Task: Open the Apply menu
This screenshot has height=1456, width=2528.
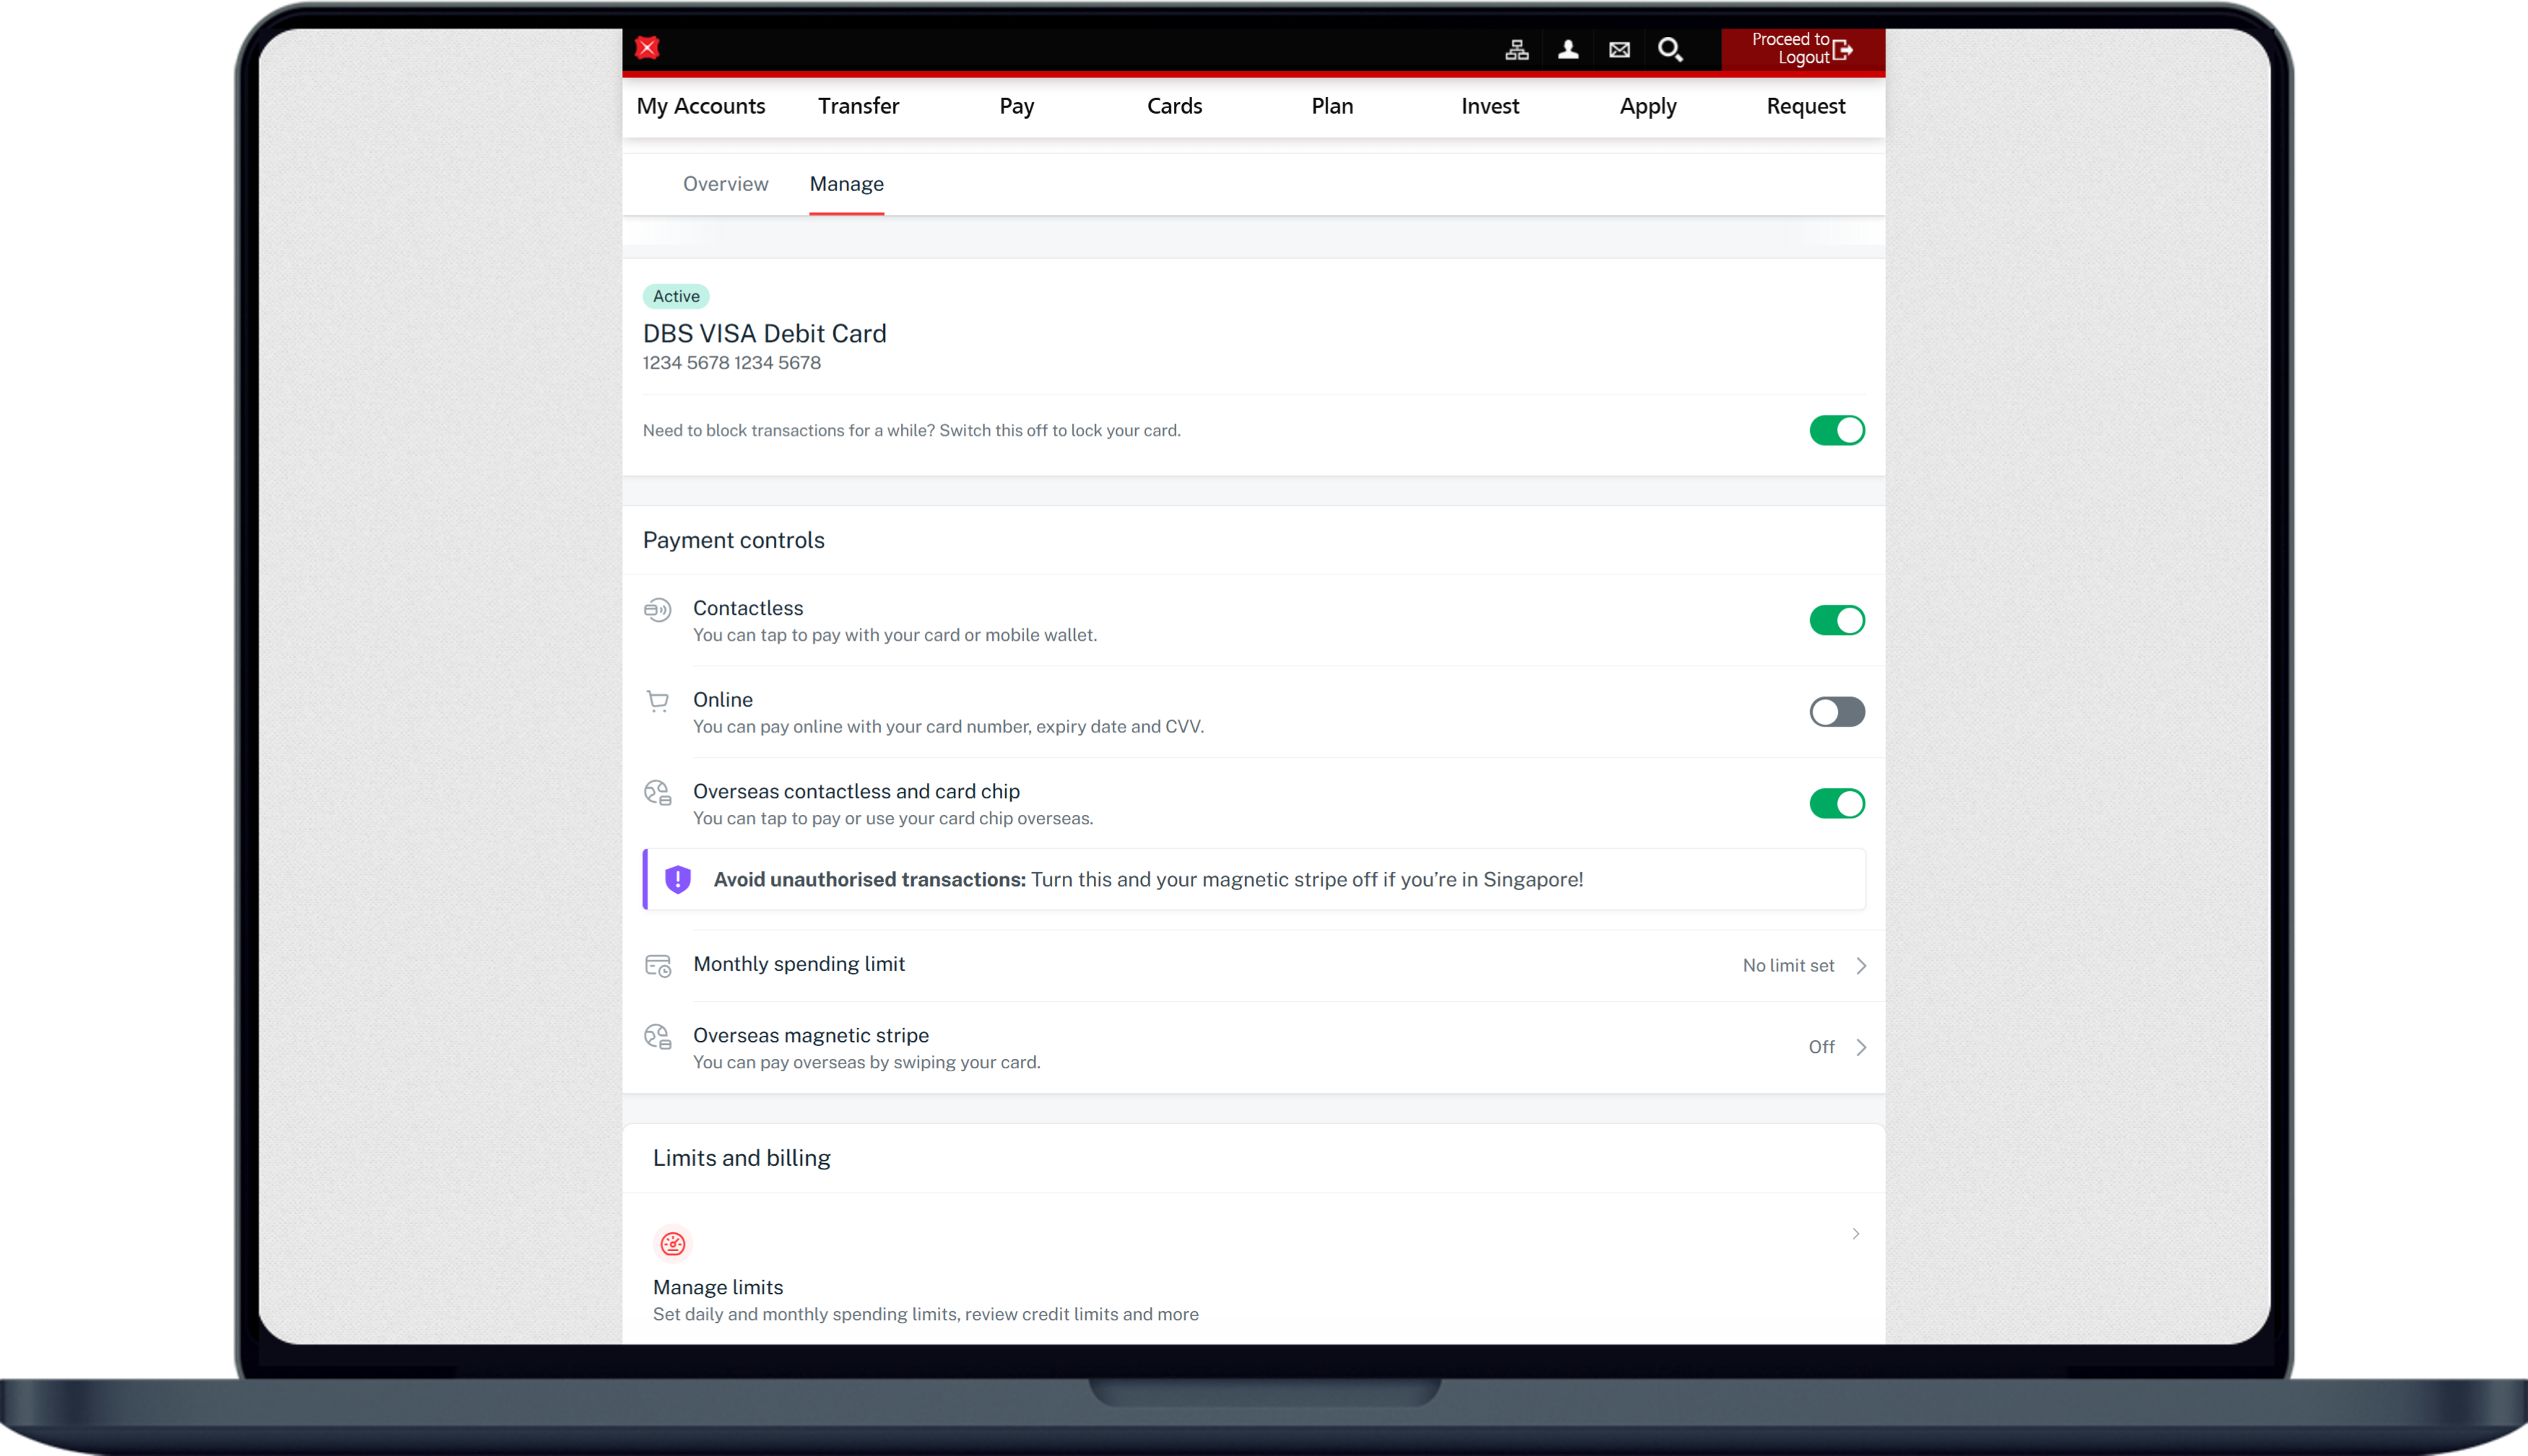Action: [x=1647, y=106]
